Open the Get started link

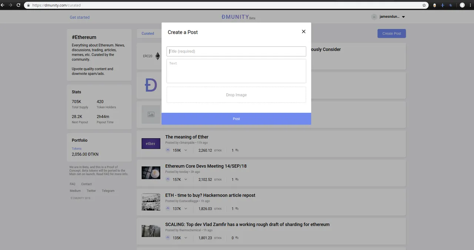click(80, 17)
